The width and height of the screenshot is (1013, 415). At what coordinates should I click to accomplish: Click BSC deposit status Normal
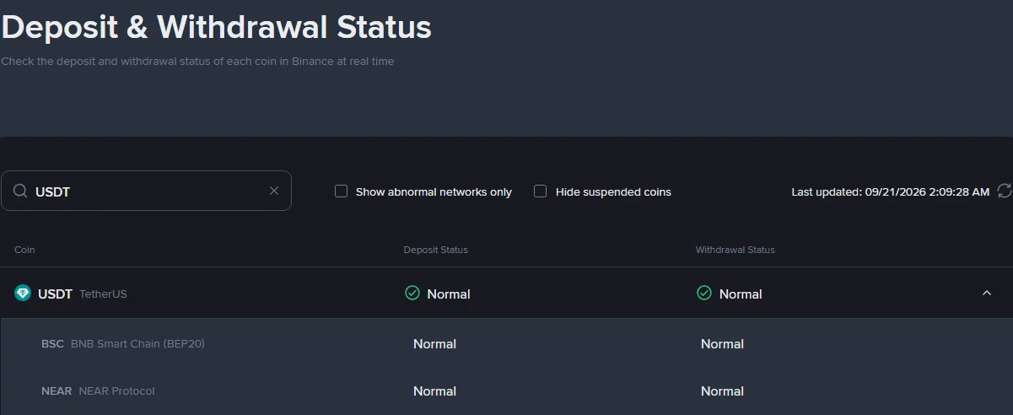pyautogui.click(x=434, y=343)
